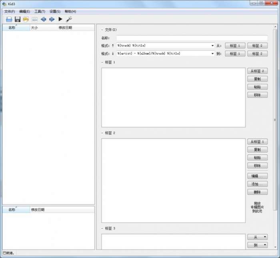The width and height of the screenshot is (280, 258).
Task: Open settings via the wrench icon
Action: click(x=69, y=19)
